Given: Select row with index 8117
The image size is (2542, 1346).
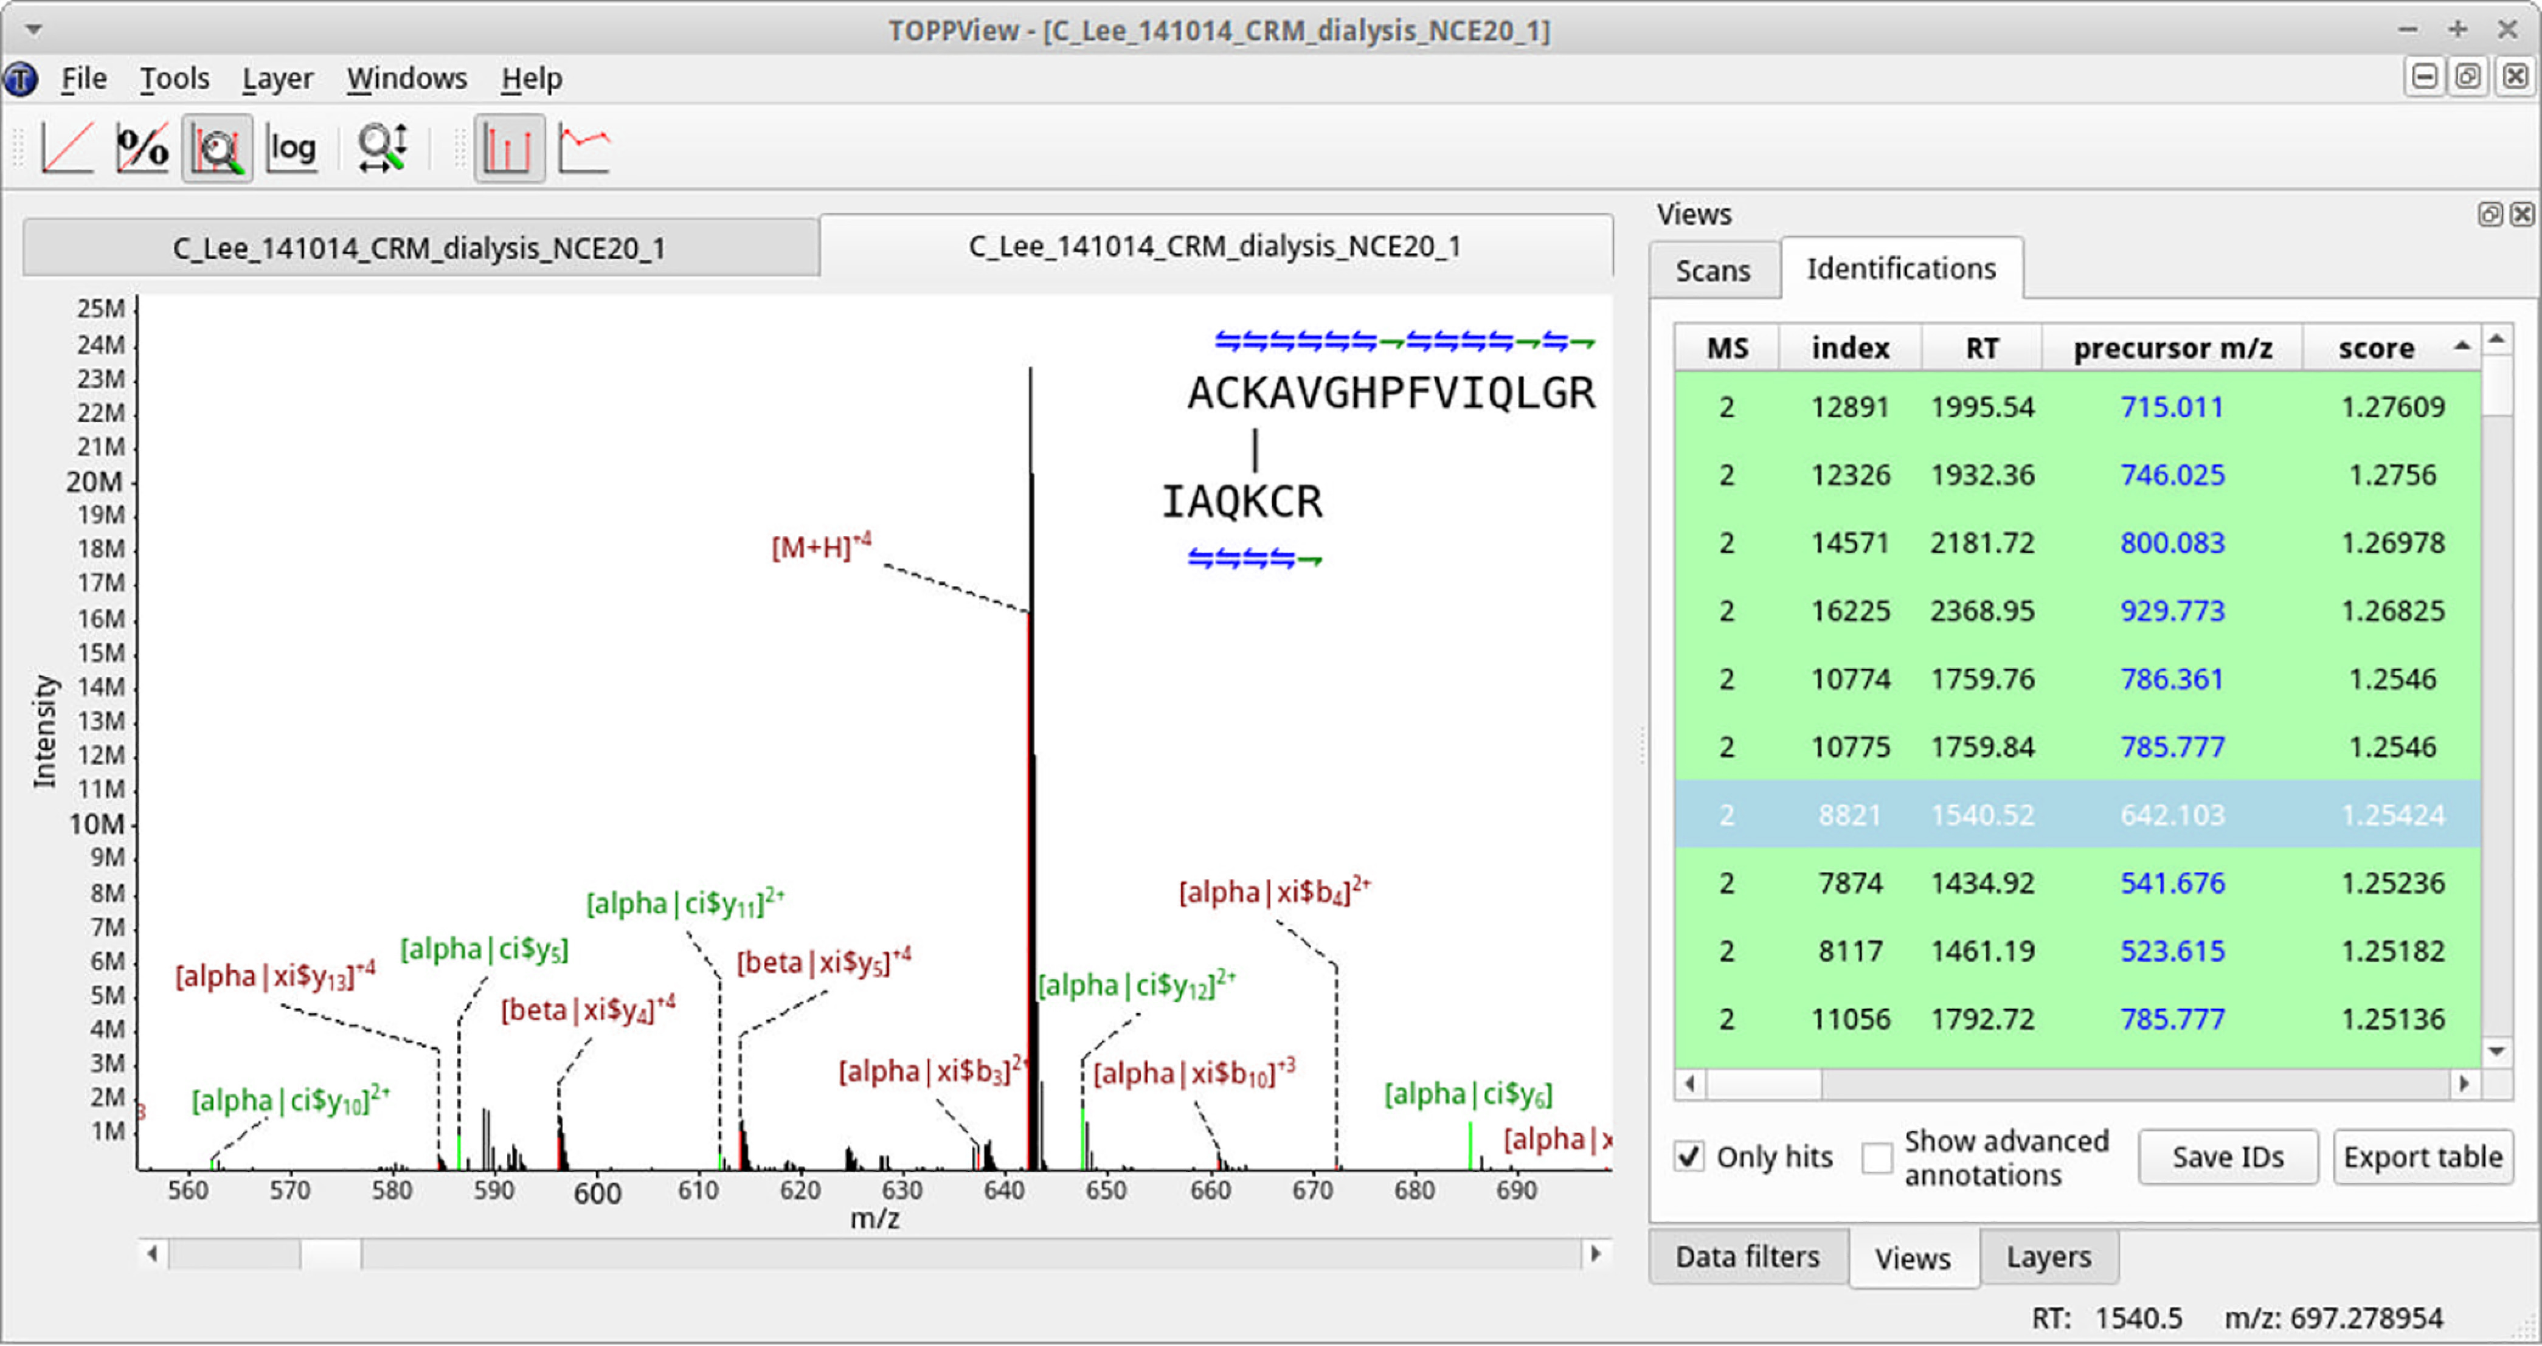Looking at the screenshot, I should click(x=2077, y=951).
